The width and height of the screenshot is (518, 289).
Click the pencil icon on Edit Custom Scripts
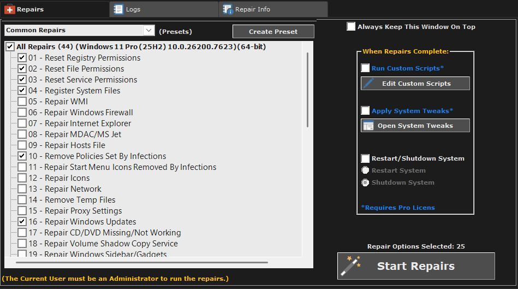pos(369,84)
